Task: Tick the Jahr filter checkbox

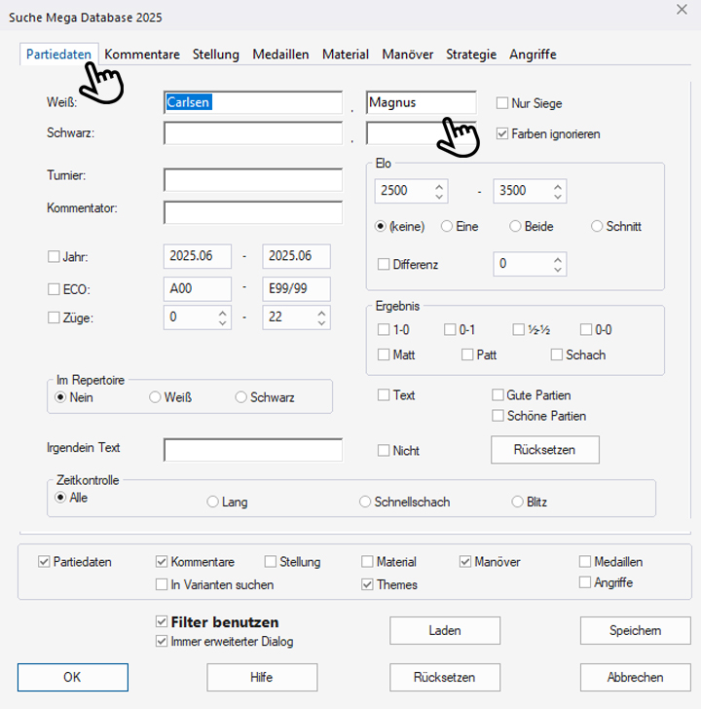Action: [x=54, y=257]
